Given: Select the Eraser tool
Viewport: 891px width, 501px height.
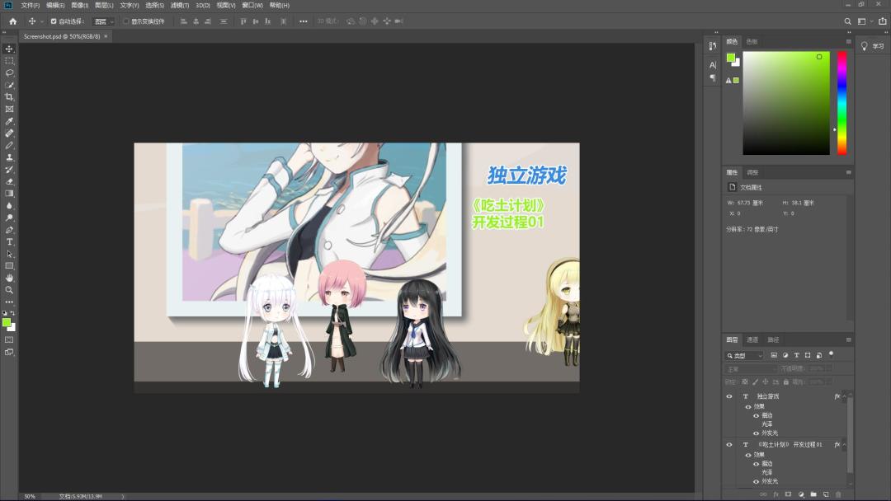Looking at the screenshot, I should [9, 181].
